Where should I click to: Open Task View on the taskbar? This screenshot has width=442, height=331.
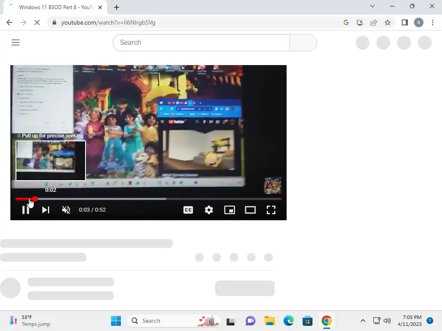point(230,321)
